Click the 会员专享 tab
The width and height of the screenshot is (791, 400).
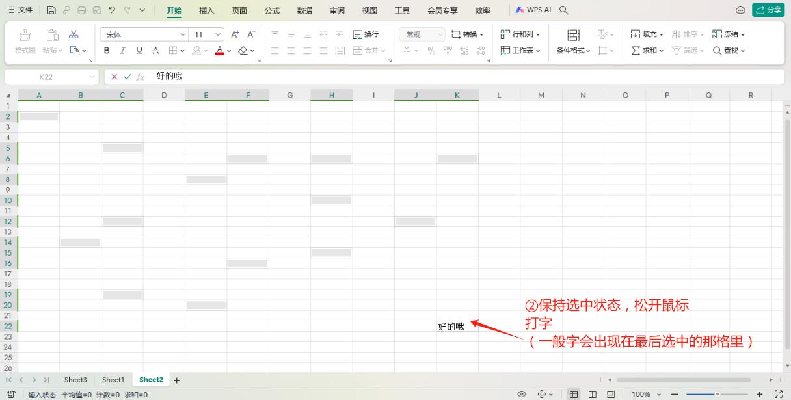[x=442, y=10]
